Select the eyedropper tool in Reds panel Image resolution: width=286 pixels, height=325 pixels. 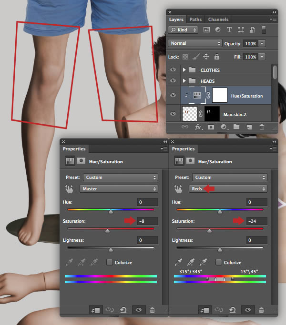click(x=179, y=262)
